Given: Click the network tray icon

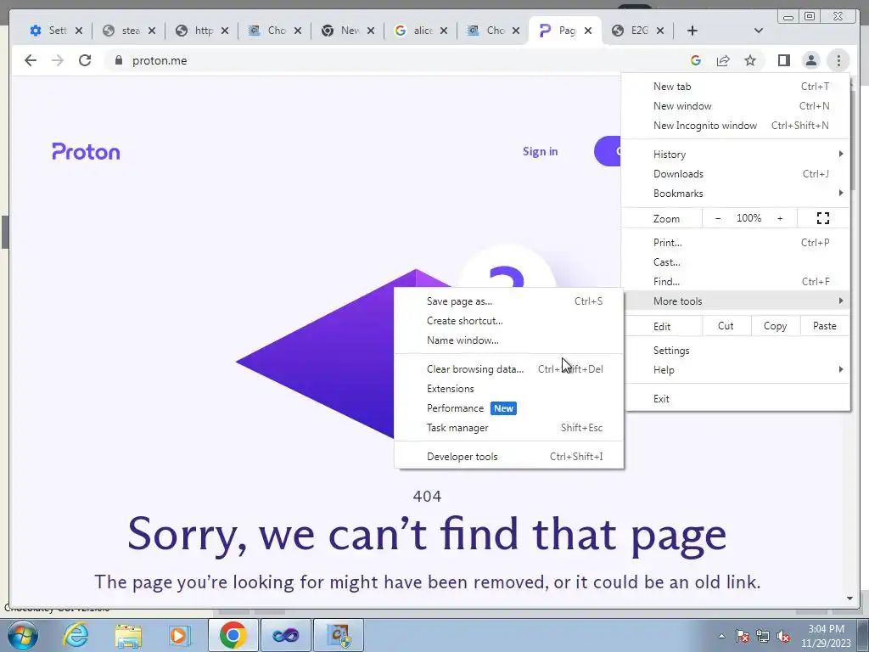Looking at the screenshot, I should 763,636.
